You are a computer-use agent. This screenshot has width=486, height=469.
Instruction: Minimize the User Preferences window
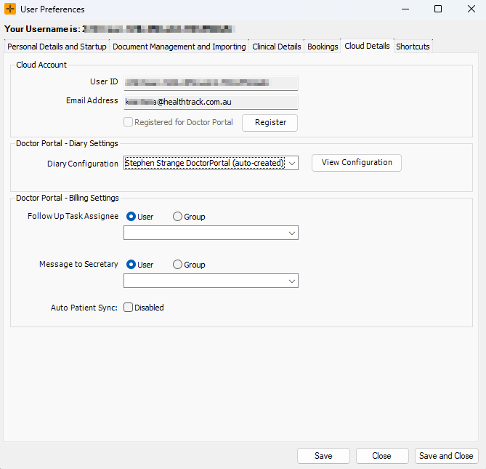coord(405,9)
